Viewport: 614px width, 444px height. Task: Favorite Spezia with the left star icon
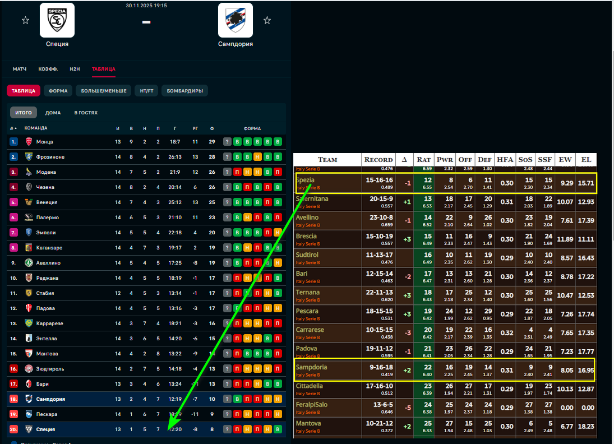(25, 21)
